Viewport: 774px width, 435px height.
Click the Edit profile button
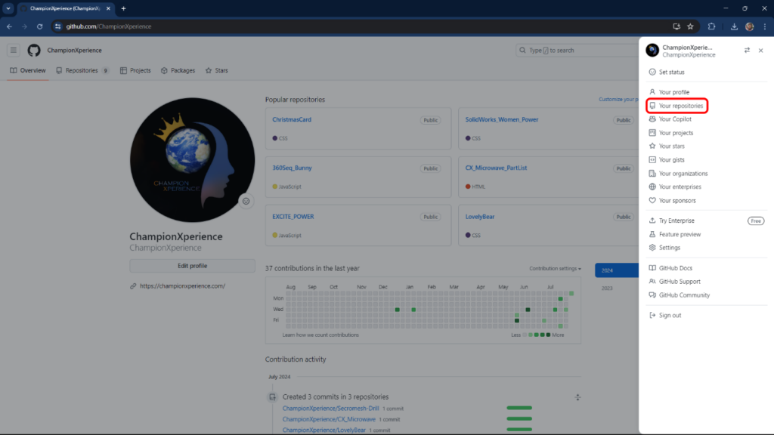pyautogui.click(x=193, y=266)
